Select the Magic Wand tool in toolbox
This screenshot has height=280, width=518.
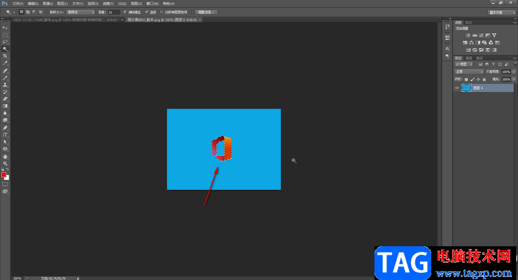click(x=5, y=49)
